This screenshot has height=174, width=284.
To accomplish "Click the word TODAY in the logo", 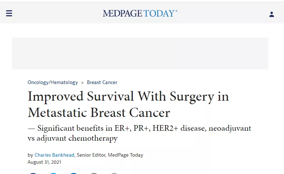I will [159, 13].
